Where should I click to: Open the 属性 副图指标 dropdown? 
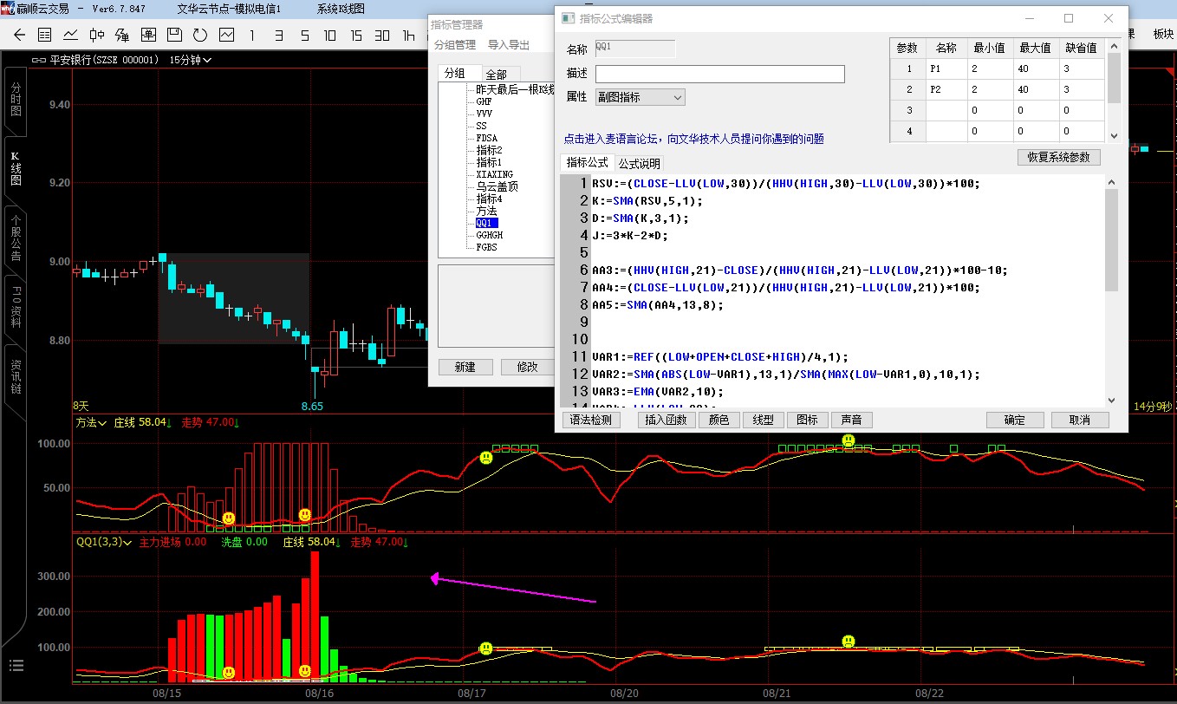point(641,97)
